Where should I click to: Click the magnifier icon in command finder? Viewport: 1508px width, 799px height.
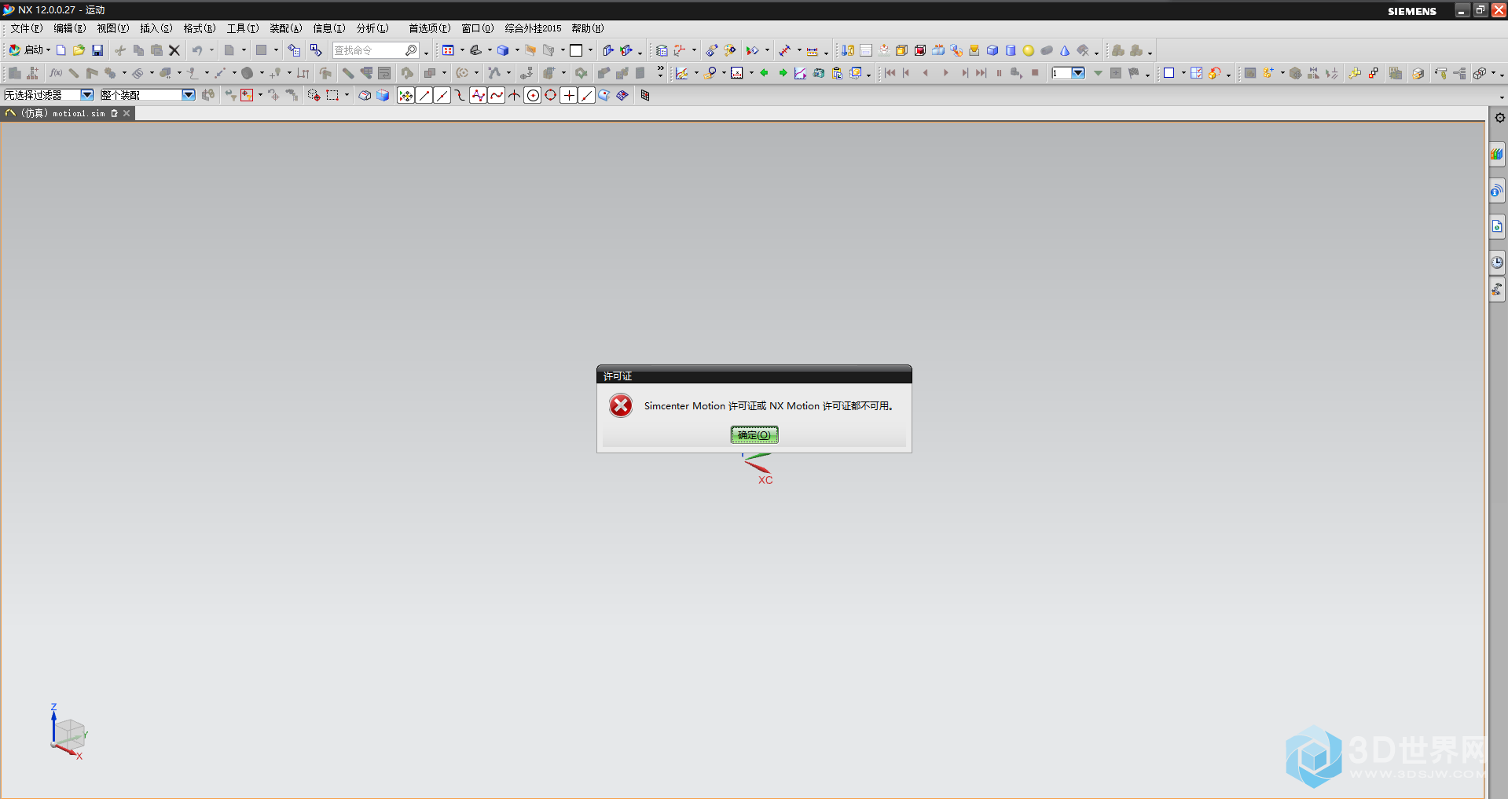click(411, 50)
